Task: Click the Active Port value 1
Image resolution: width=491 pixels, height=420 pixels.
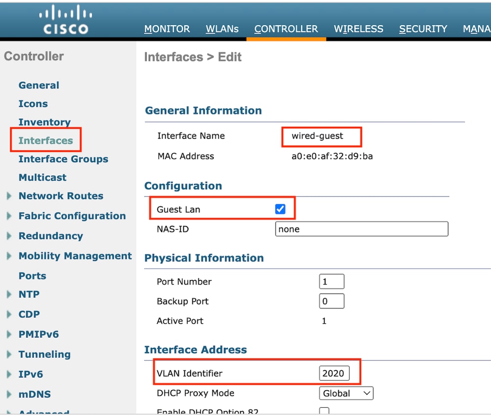Action: pyautogui.click(x=324, y=321)
